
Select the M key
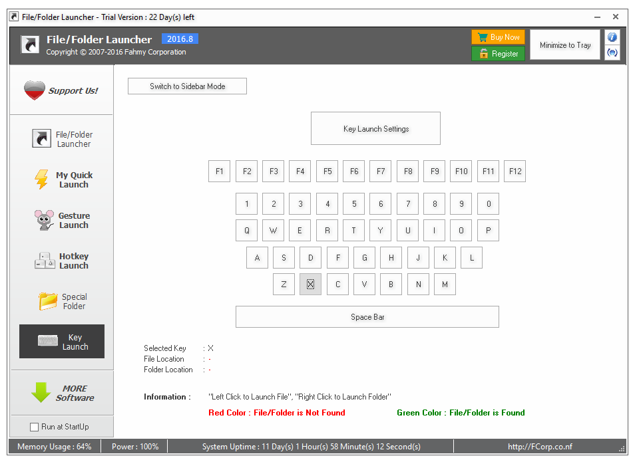click(445, 285)
